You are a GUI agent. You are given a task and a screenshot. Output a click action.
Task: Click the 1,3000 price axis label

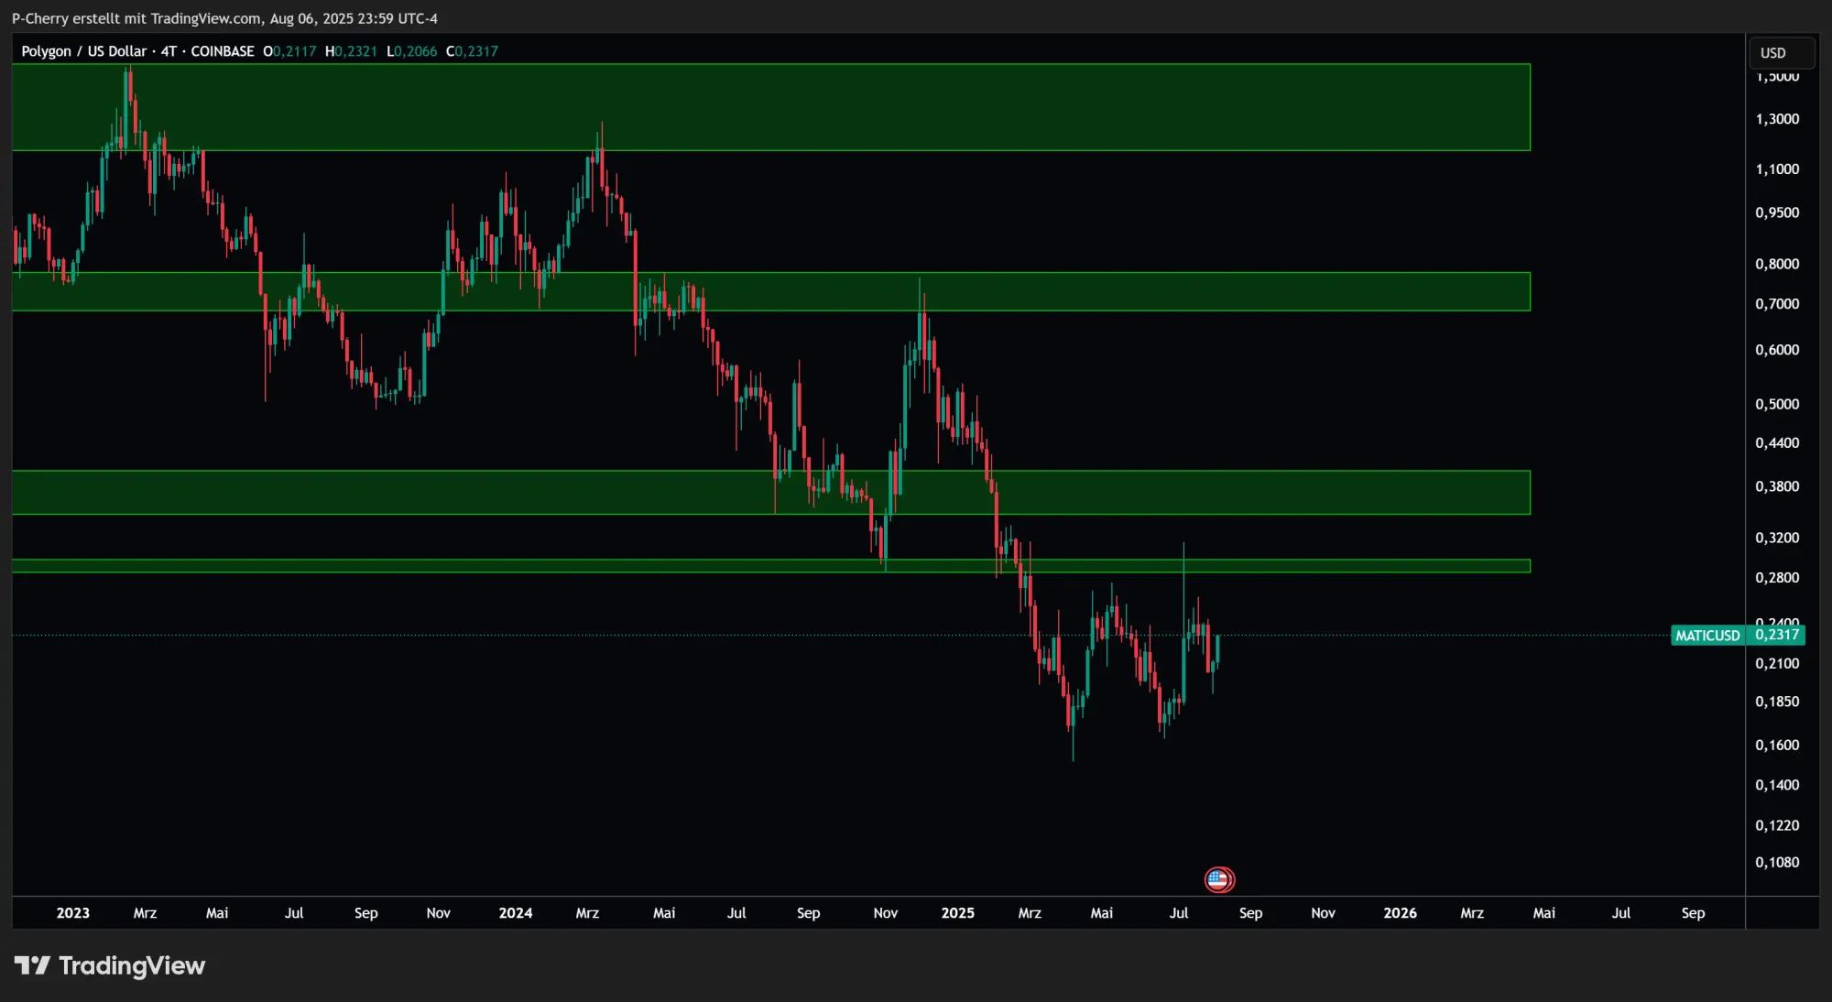[1777, 119]
